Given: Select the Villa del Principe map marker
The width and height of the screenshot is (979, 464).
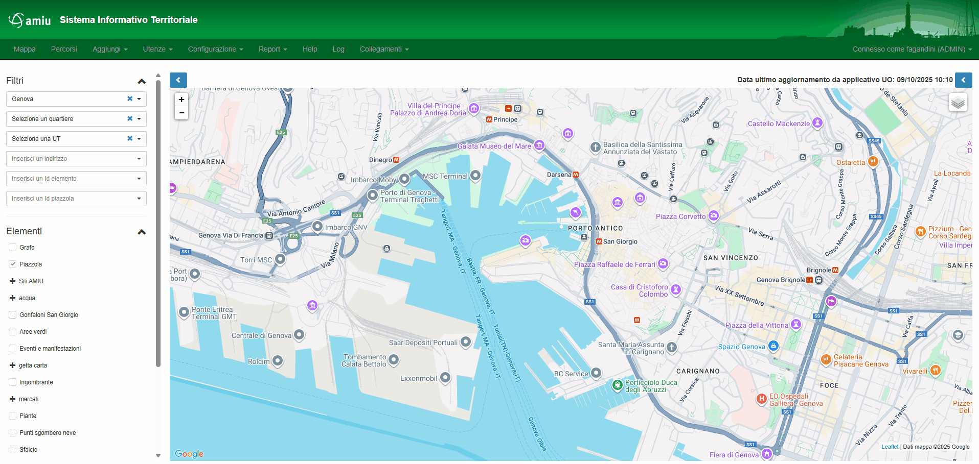Looking at the screenshot, I should coord(474,108).
